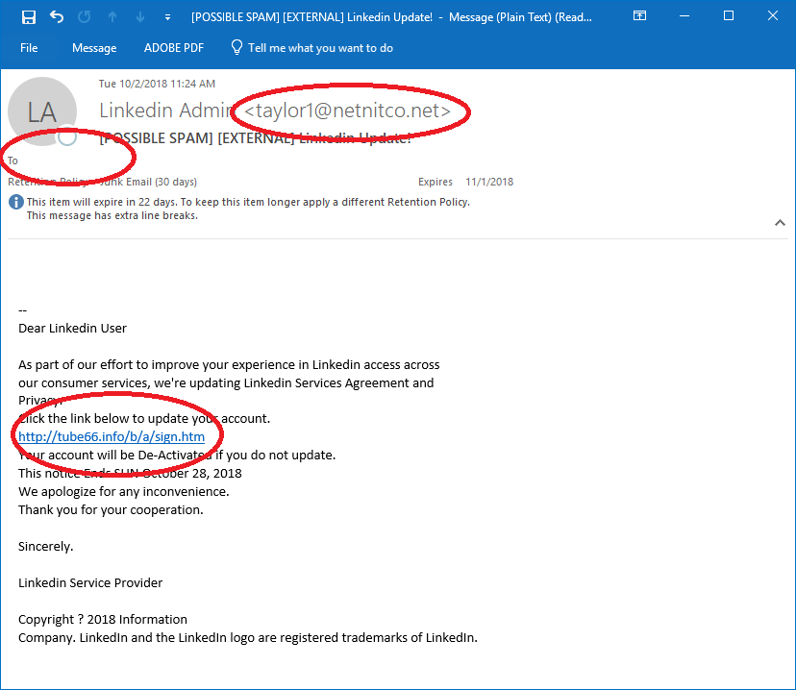Click the Save icon in title bar

pos(29,17)
